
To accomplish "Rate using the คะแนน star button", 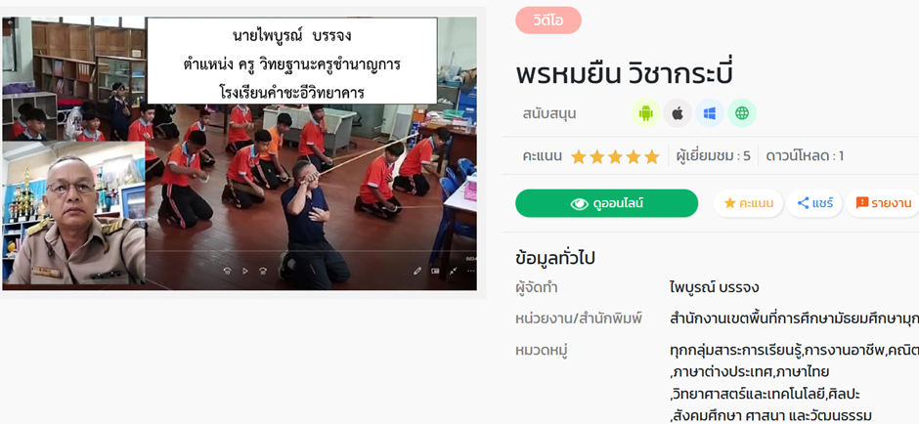I will [748, 203].
